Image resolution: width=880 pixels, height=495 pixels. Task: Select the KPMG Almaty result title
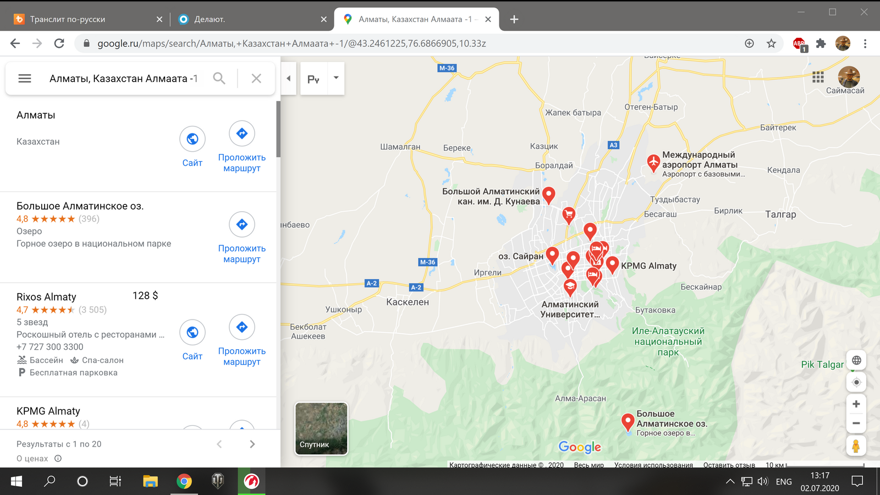coord(48,411)
